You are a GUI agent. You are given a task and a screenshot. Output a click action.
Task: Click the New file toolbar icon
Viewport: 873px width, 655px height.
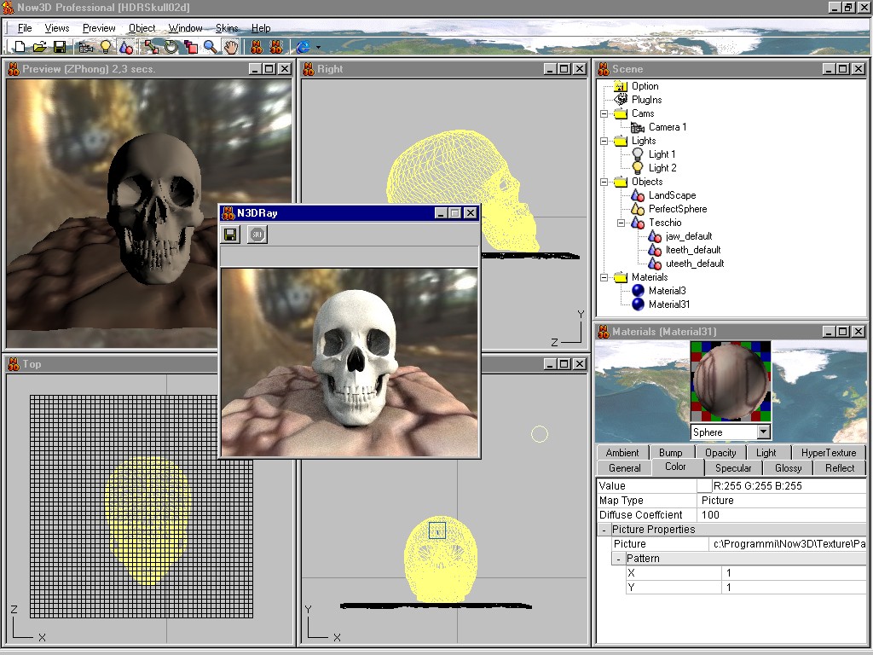click(20, 47)
